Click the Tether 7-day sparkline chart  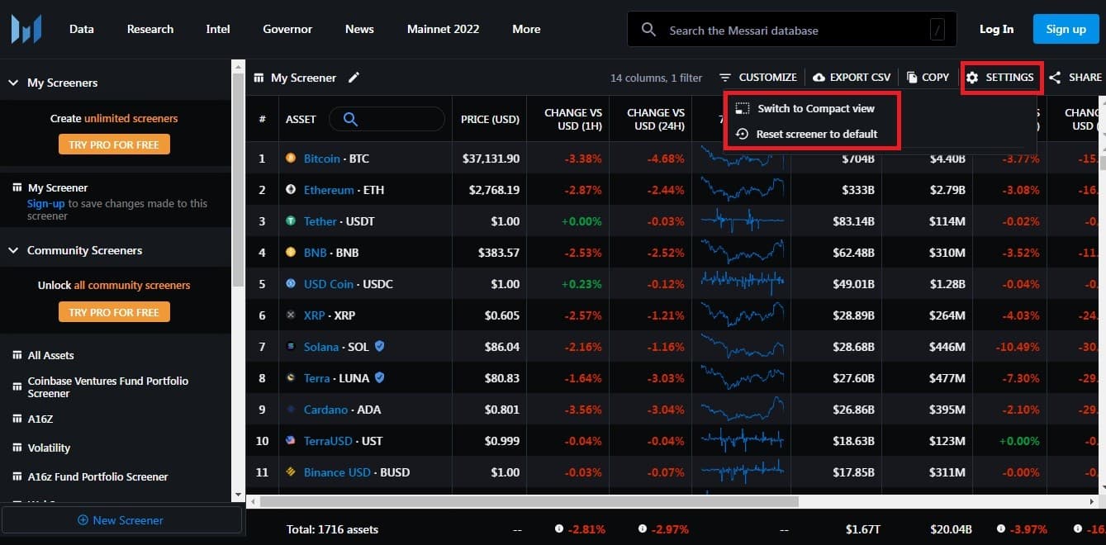pyautogui.click(x=742, y=221)
